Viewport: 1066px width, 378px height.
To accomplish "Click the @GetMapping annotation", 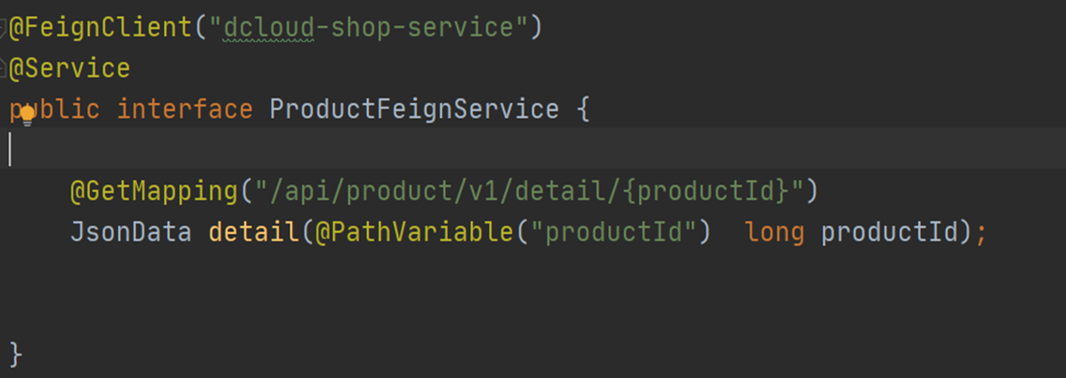I will click(153, 192).
